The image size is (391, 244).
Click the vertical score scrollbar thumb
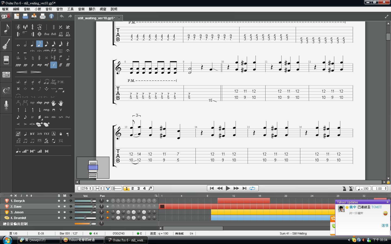[x=388, y=37]
